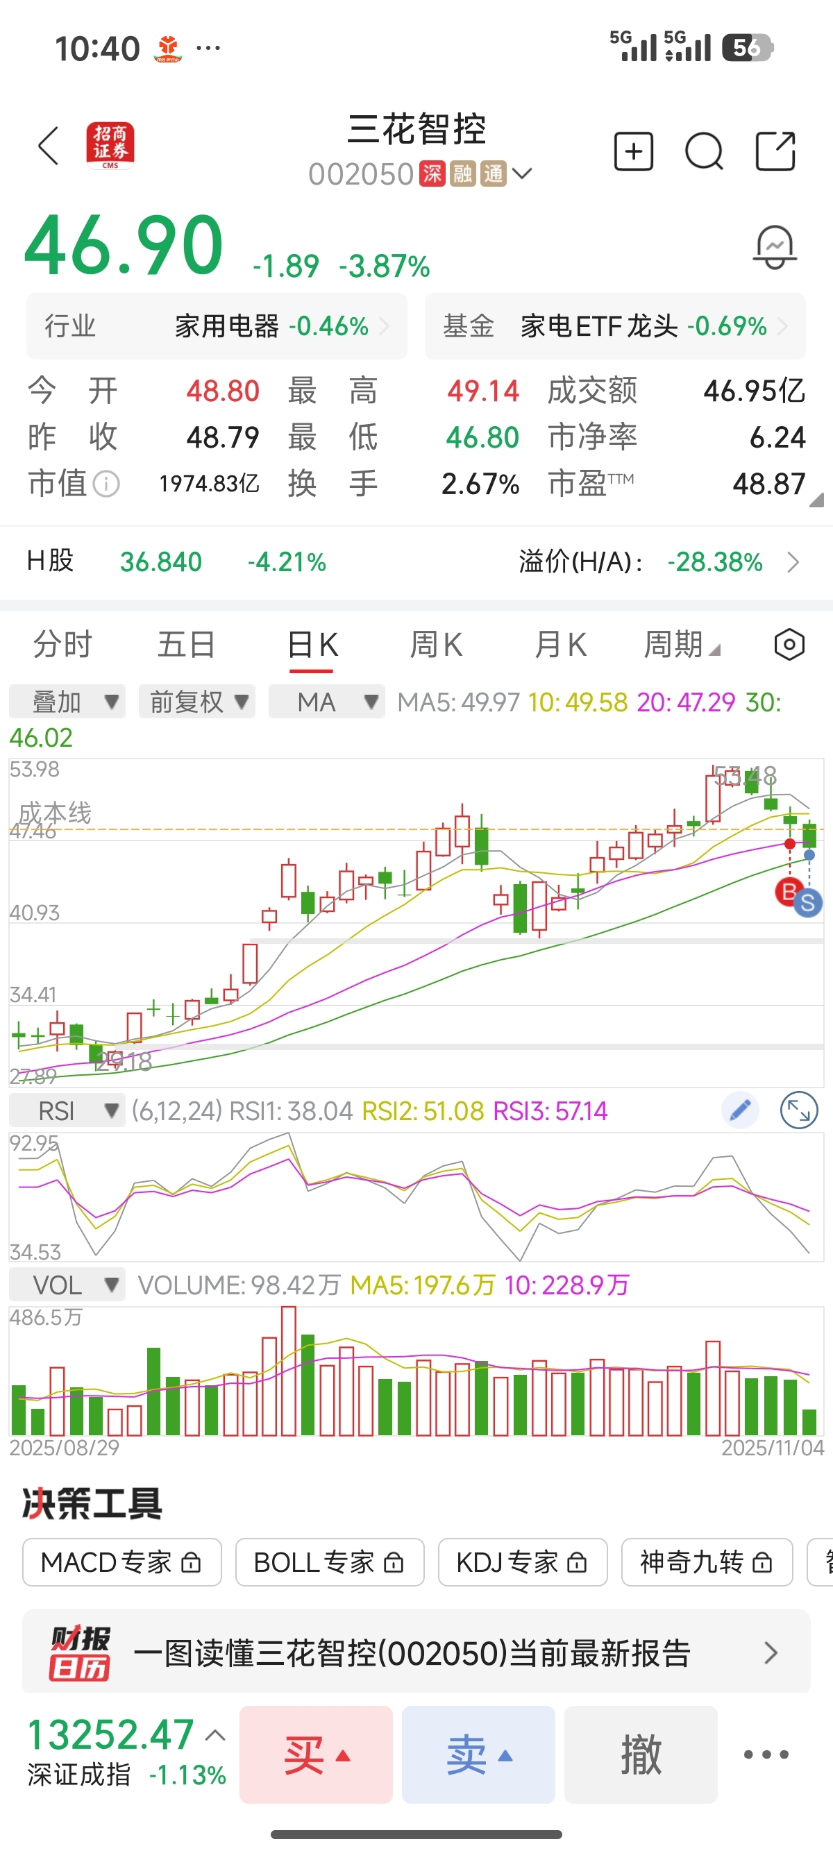Image resolution: width=833 pixels, height=1853 pixels.
Task: Open more options three-dot menu
Action: pos(766,1754)
